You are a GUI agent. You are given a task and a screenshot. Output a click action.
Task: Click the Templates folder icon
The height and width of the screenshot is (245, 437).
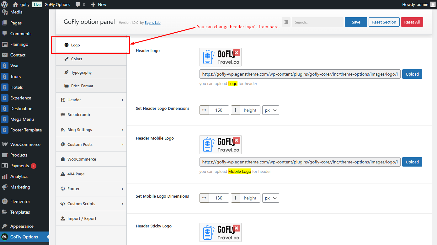tap(5, 212)
